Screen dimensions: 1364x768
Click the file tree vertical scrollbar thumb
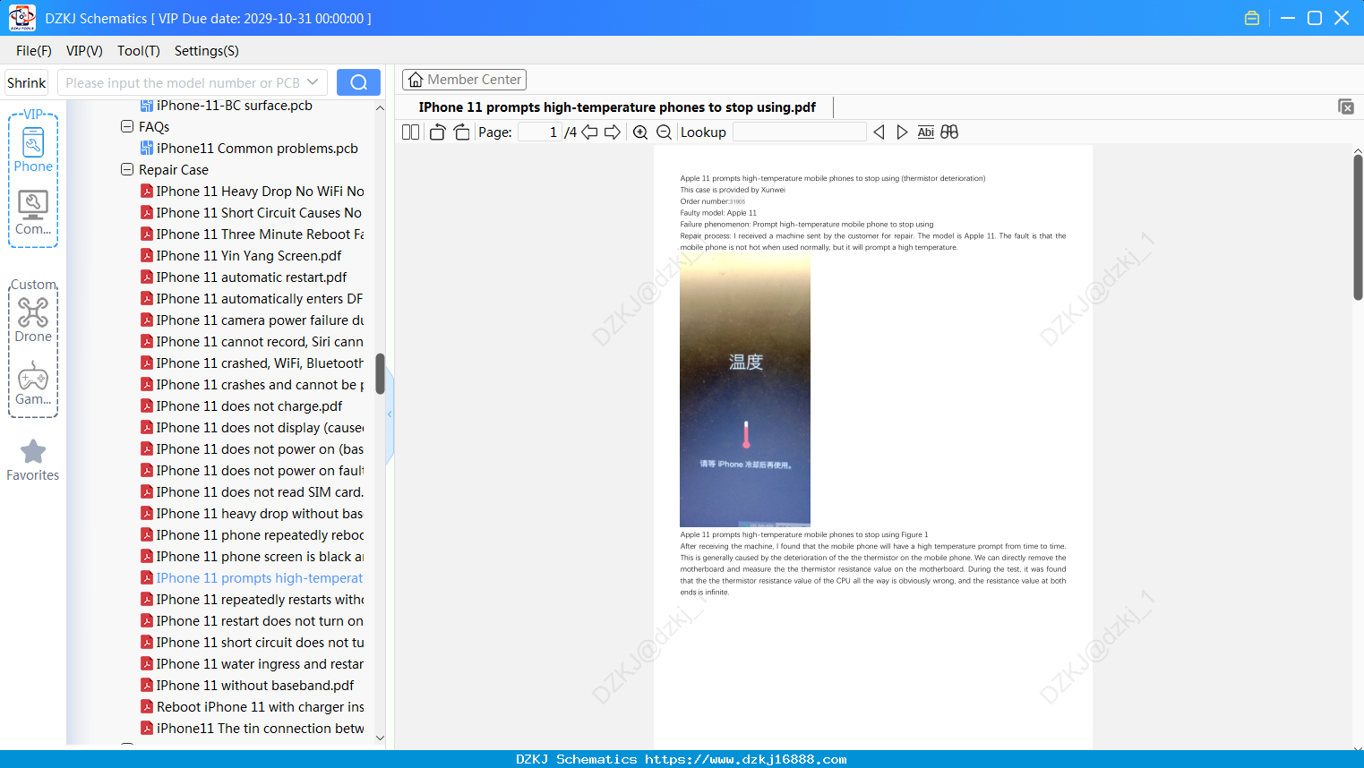[380, 374]
